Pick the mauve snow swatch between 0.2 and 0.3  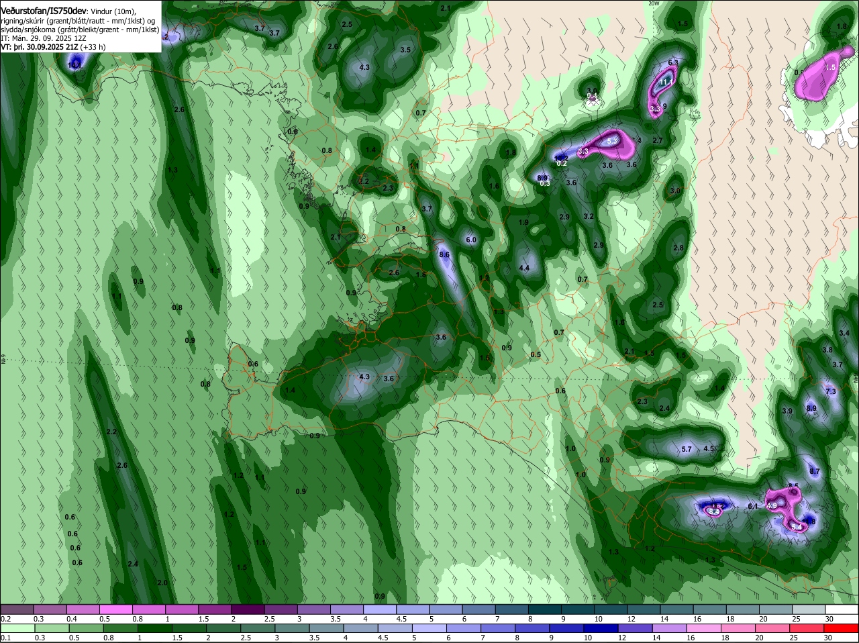pos(17,609)
